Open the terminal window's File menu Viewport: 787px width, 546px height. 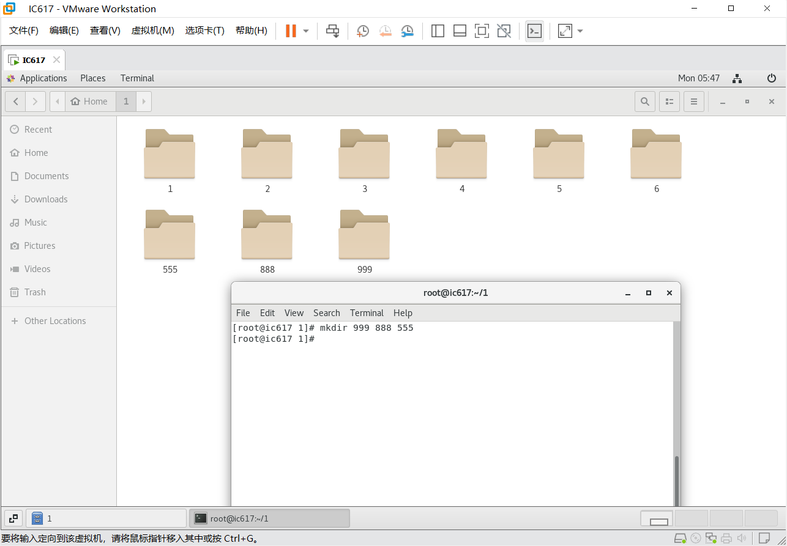coord(243,313)
